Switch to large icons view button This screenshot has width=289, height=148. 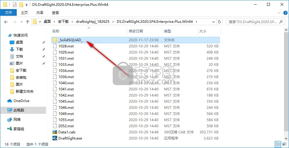pos(284,144)
